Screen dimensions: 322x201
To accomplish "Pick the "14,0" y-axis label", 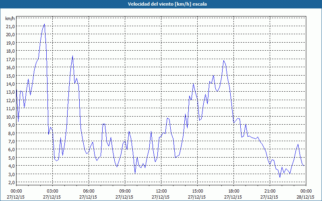I will coord(10,84).
